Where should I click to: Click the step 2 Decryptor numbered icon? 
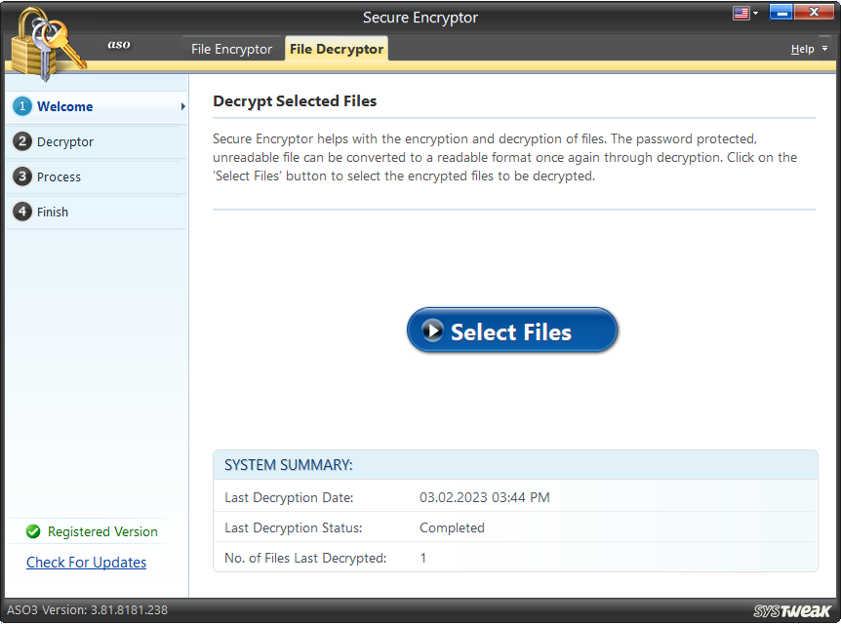21,141
